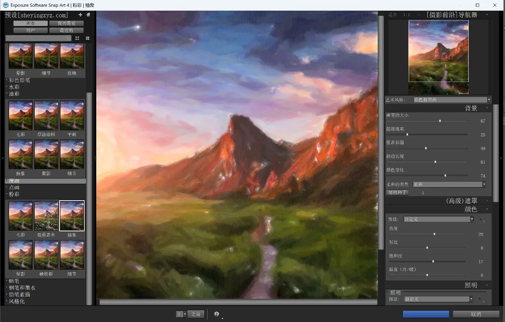The height and width of the screenshot is (322, 505).
Task: Expand the 水彩 preset category
Action: 14,87
